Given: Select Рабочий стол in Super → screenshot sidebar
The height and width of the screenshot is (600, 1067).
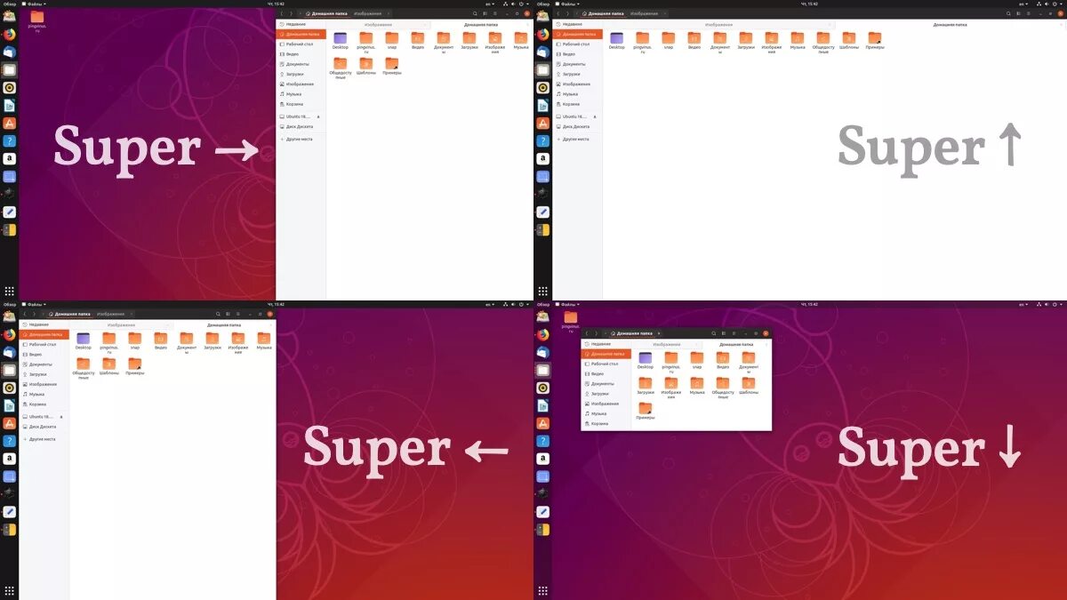Looking at the screenshot, I should 301,44.
